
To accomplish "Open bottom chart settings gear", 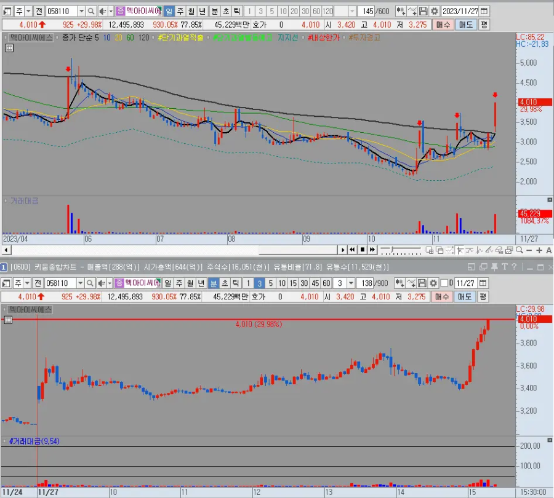I will click(x=433, y=283).
